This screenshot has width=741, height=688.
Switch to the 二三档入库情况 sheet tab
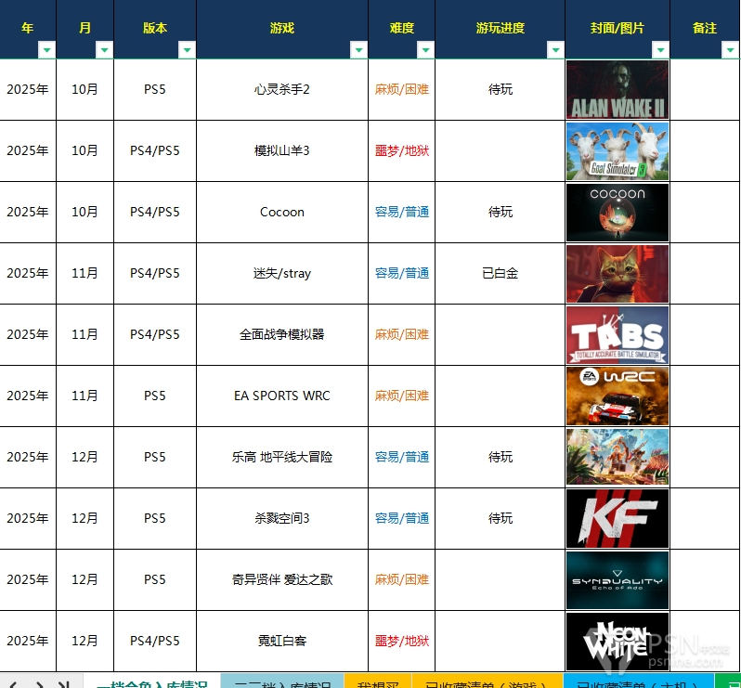click(x=282, y=682)
